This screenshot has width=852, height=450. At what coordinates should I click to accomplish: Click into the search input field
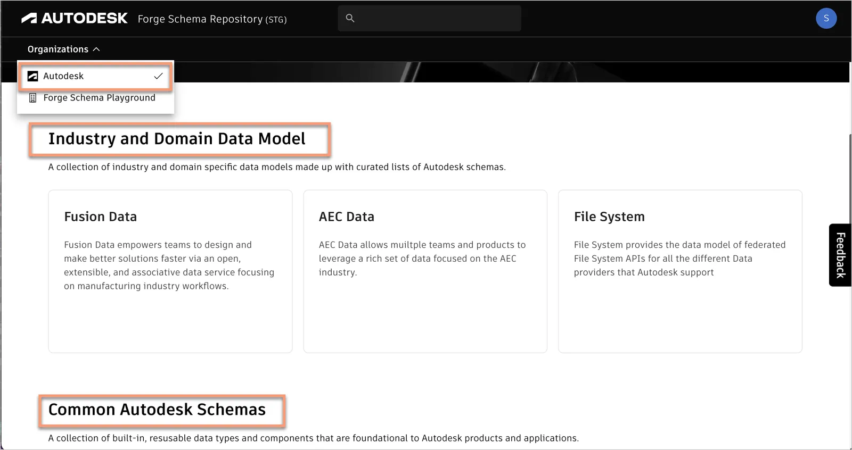(429, 18)
